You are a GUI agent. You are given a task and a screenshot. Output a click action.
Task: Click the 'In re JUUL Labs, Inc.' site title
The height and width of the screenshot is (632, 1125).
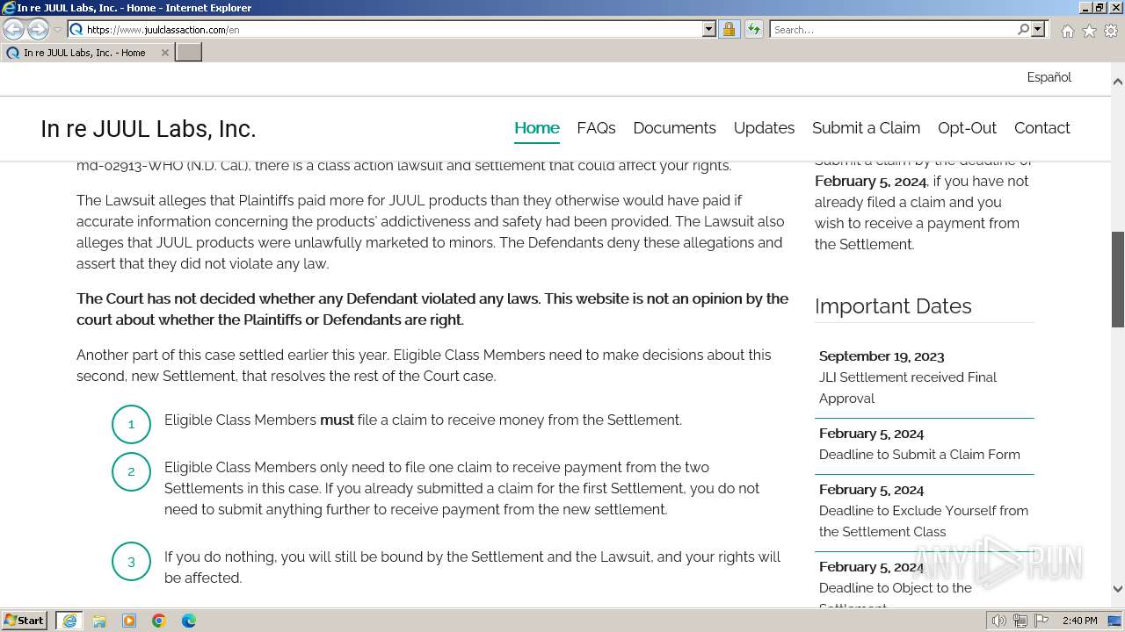pos(148,129)
